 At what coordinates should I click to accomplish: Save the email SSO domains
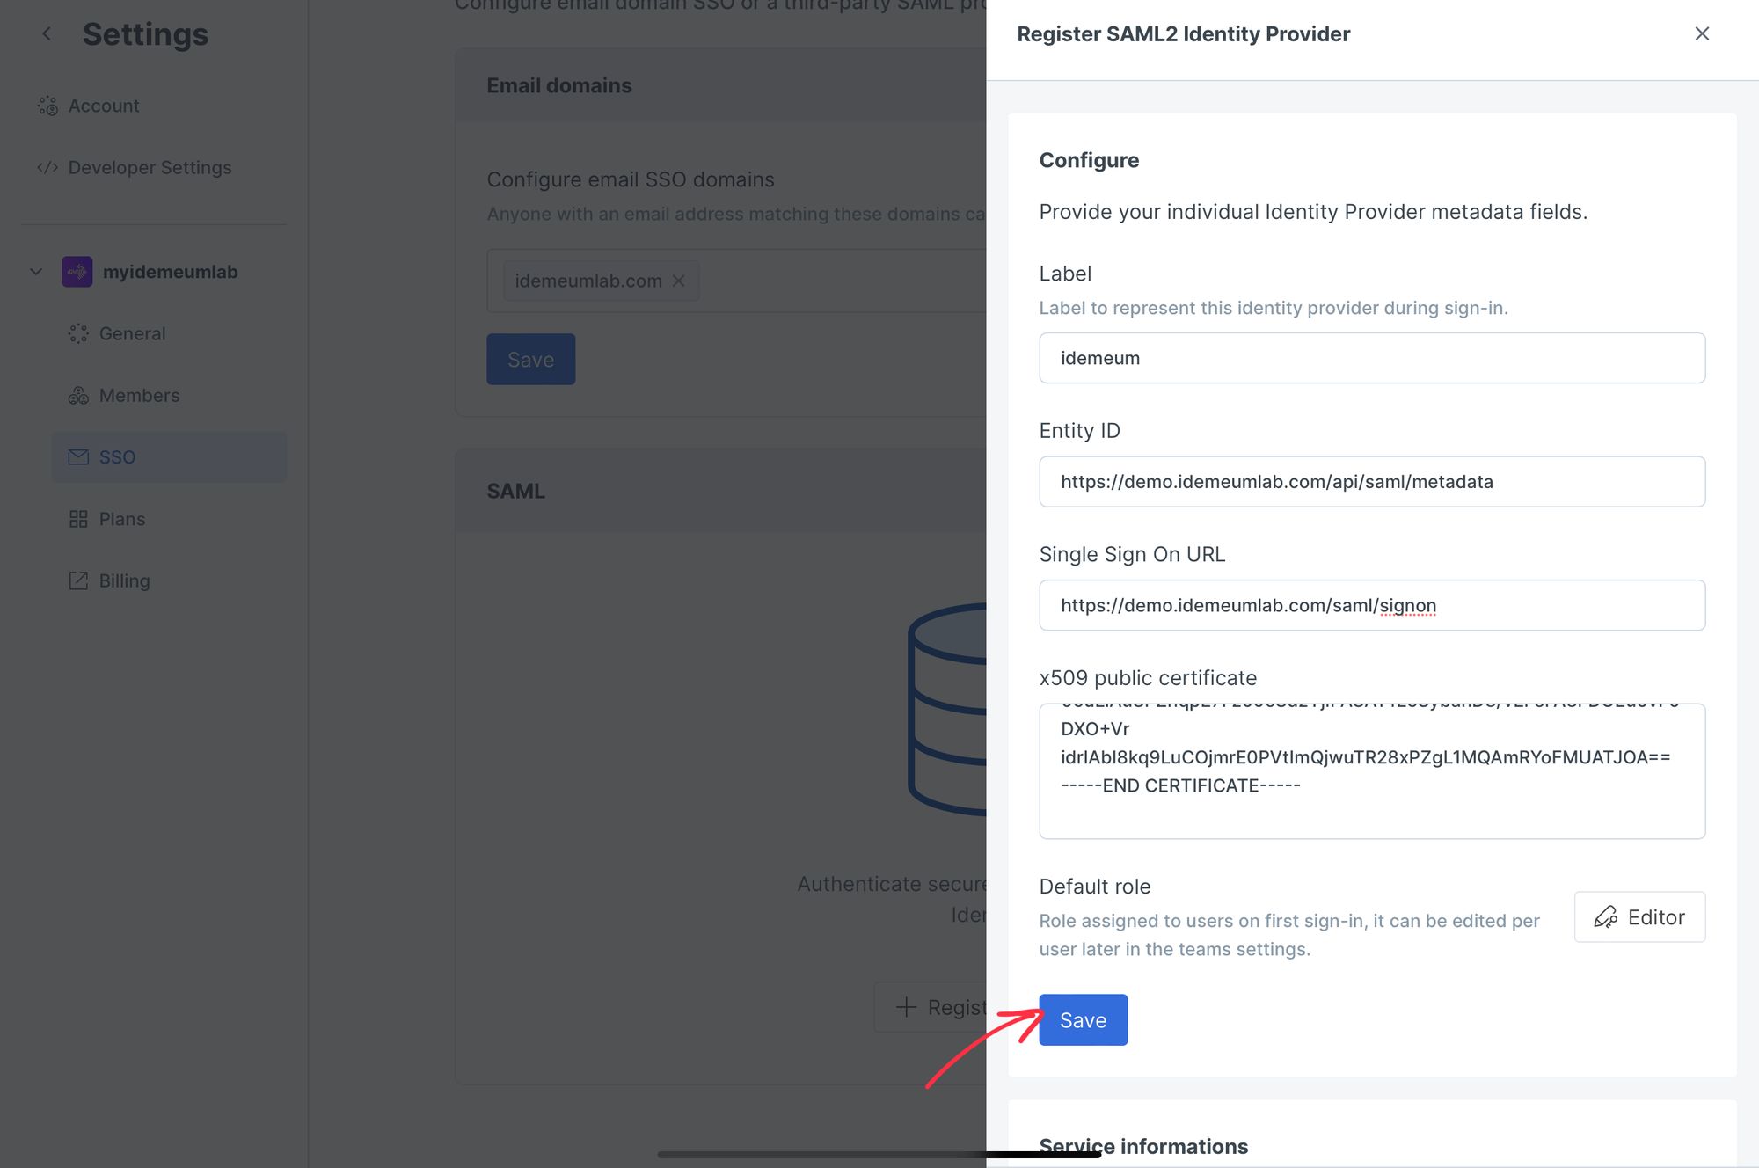pyautogui.click(x=530, y=359)
